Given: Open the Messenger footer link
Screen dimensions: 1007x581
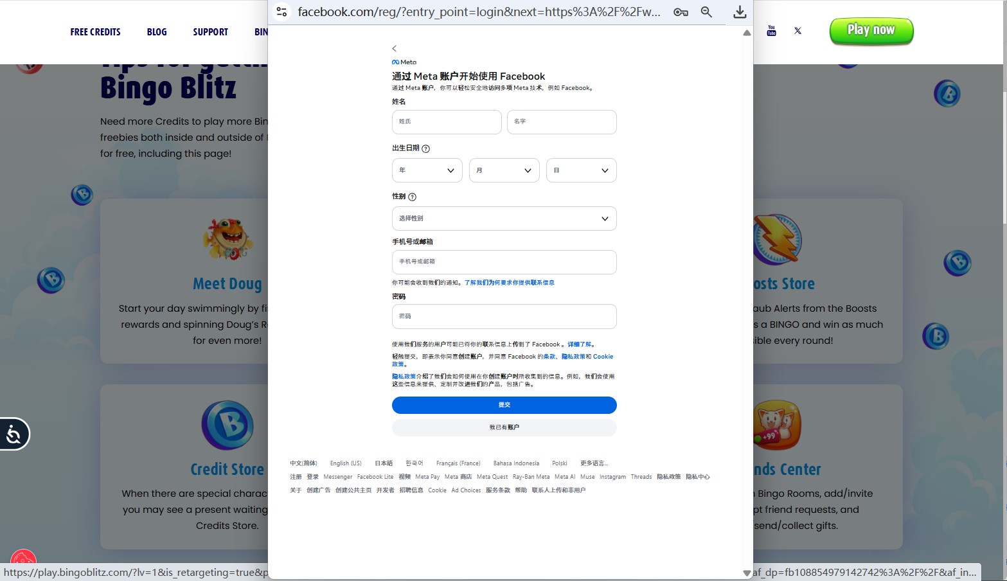Looking at the screenshot, I should point(338,477).
